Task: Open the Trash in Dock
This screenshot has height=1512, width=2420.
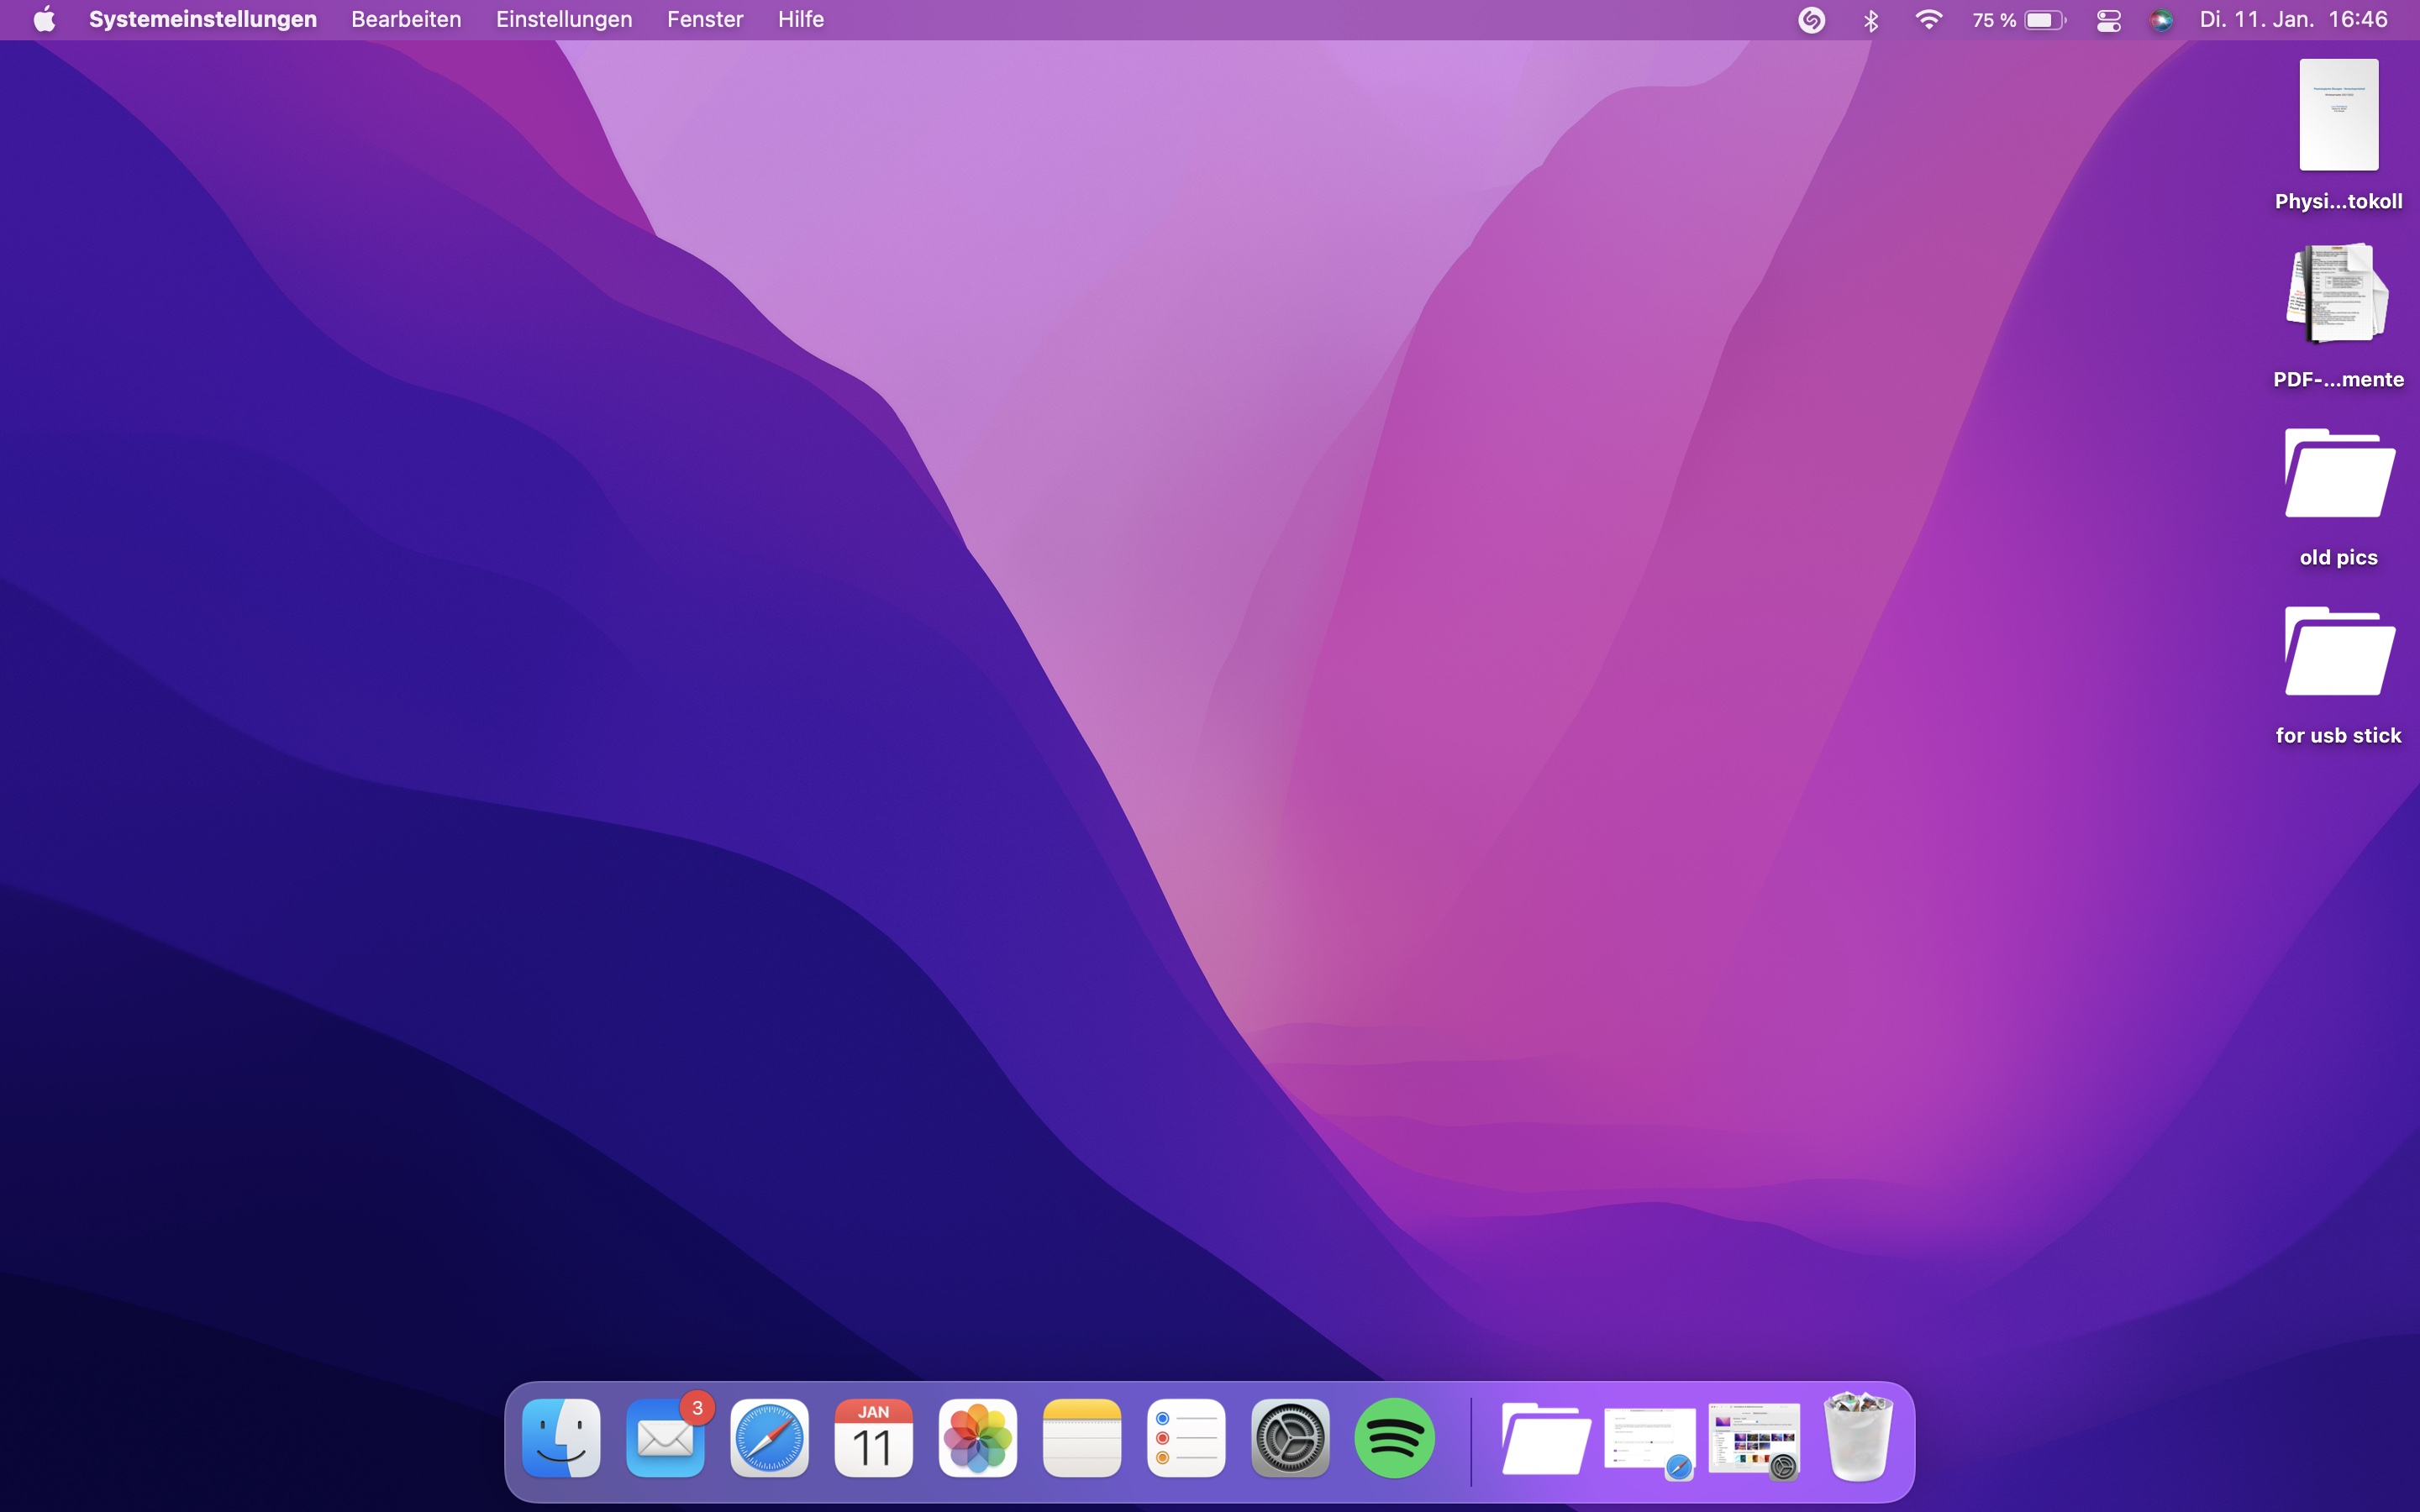Action: (1858, 1438)
